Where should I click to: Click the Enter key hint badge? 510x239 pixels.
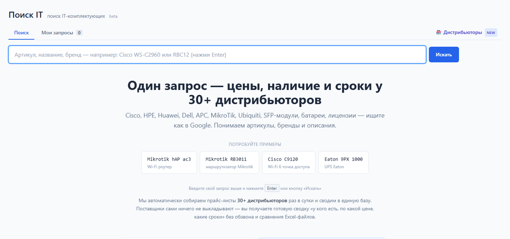click(272, 188)
